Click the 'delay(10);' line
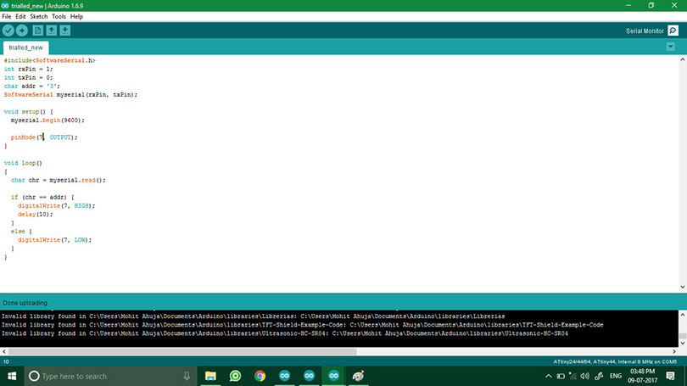Screen dimensions: 687x386 [x=35, y=215]
